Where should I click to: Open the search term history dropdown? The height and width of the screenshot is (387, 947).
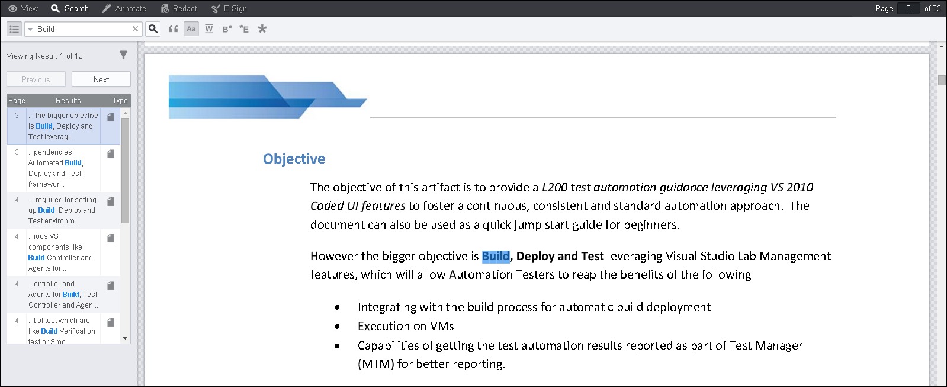tap(30, 29)
